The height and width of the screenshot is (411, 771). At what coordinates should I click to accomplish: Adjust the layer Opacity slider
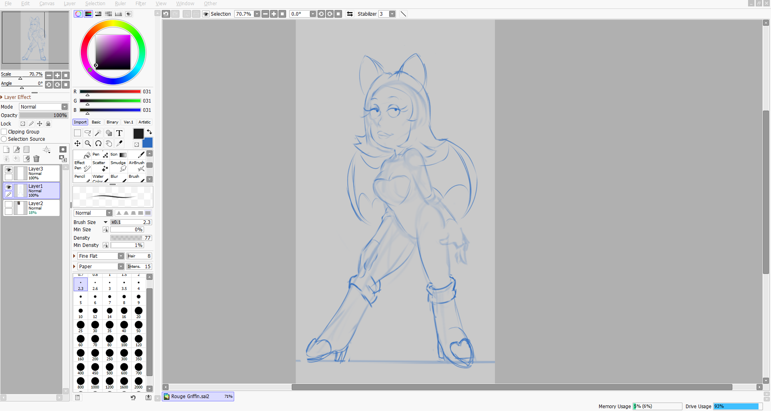coord(44,115)
